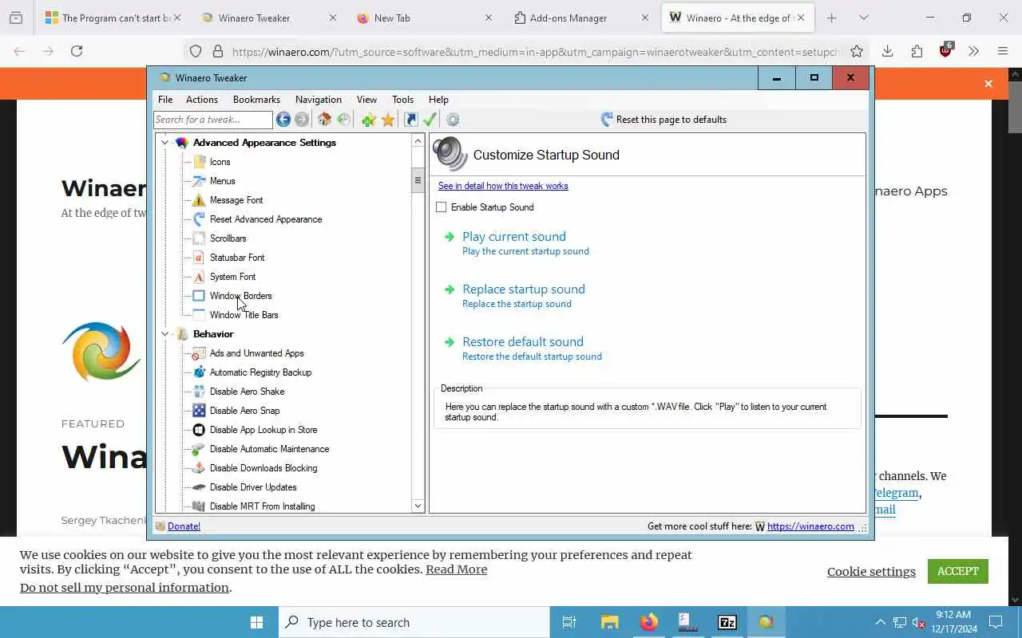
Task: Accept cookies with the ACCEPT button
Action: click(x=958, y=571)
